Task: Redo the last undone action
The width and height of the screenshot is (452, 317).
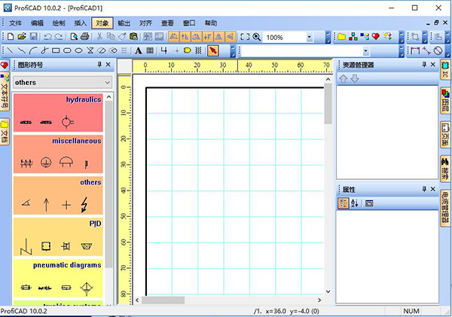Action: coord(59,37)
